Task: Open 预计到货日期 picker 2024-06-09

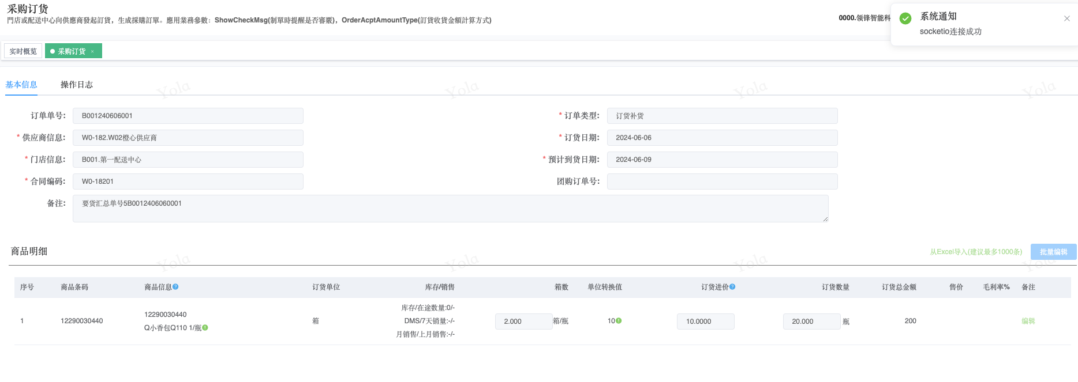Action: 722,160
